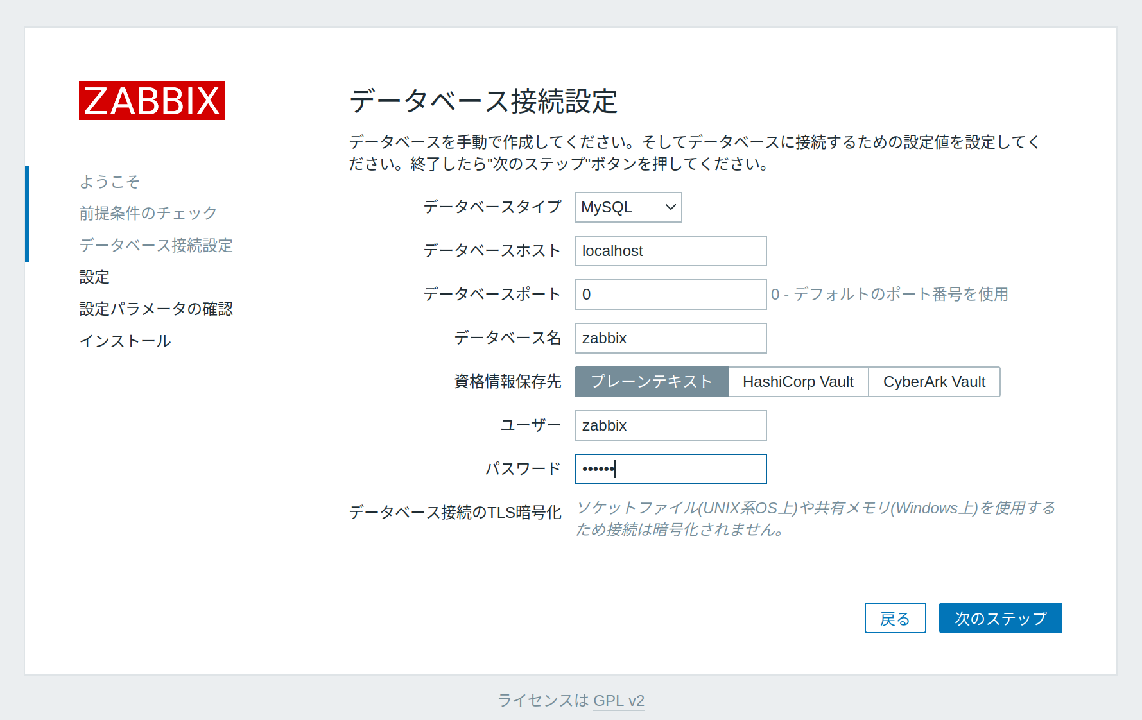The image size is (1142, 720).
Task: Focus the データベースホスト input field
Action: [670, 250]
